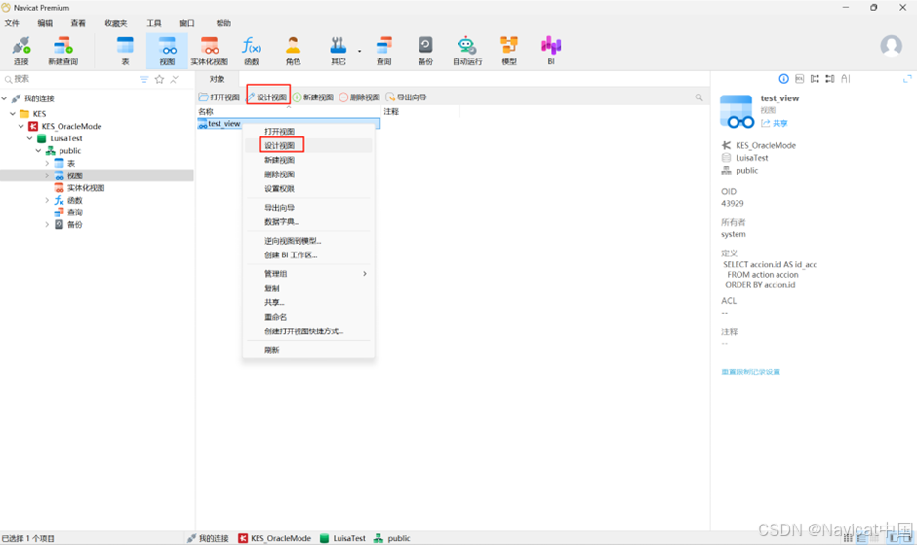Collapse the public schema node

pos(39,151)
